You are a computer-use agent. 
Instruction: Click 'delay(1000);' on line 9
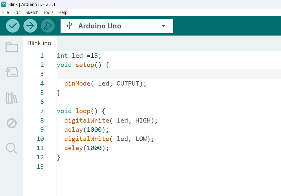pyautogui.click(x=86, y=130)
